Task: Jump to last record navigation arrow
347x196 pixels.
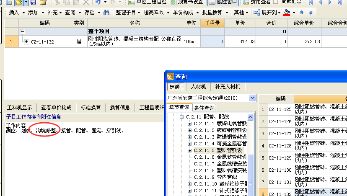Action: pyautogui.click(x=340, y=2)
